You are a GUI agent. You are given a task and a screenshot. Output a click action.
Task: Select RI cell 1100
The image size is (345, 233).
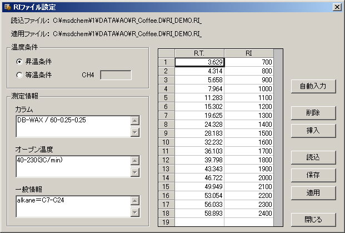[x=249, y=97]
